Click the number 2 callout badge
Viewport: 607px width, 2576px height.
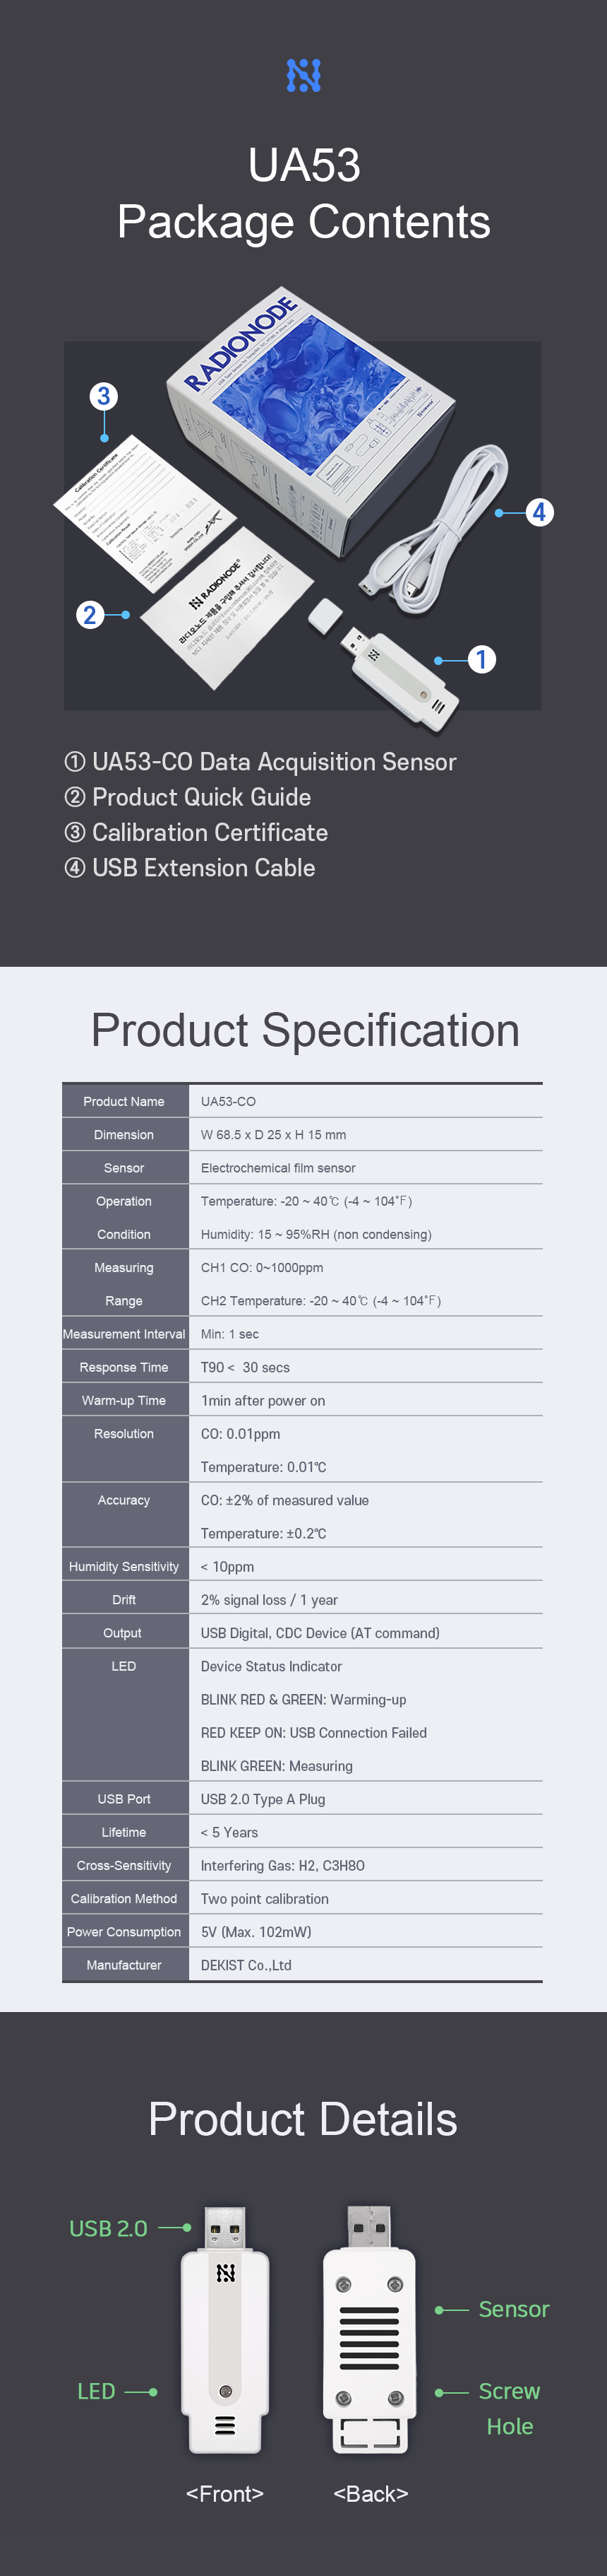coord(90,614)
